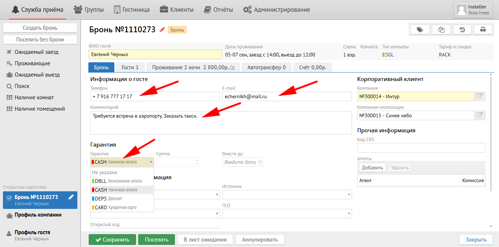Image resolution: width=499 pixels, height=247 pixels.
Task: Click the copy booking icon button
Action: pos(441,30)
